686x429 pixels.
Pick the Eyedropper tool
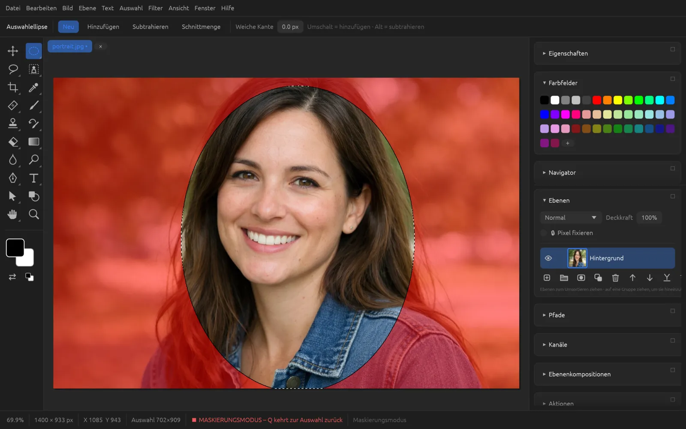[x=33, y=88]
